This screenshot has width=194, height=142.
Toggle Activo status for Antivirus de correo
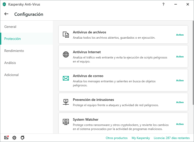tap(180, 81)
